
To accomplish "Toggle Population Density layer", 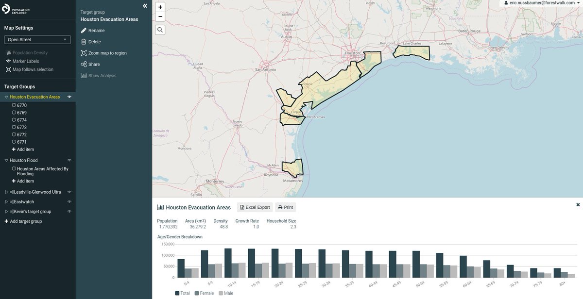I will click(27, 52).
